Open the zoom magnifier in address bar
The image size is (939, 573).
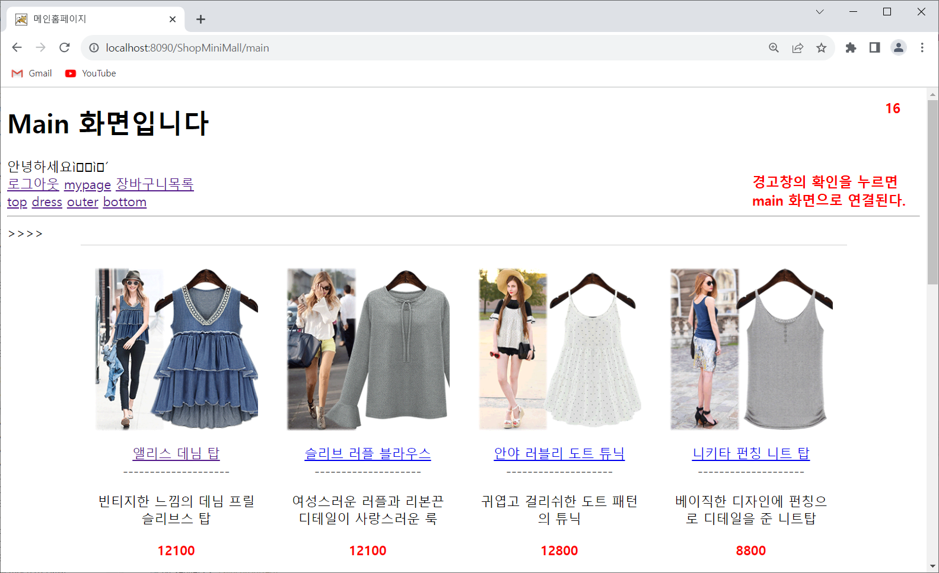tap(774, 47)
